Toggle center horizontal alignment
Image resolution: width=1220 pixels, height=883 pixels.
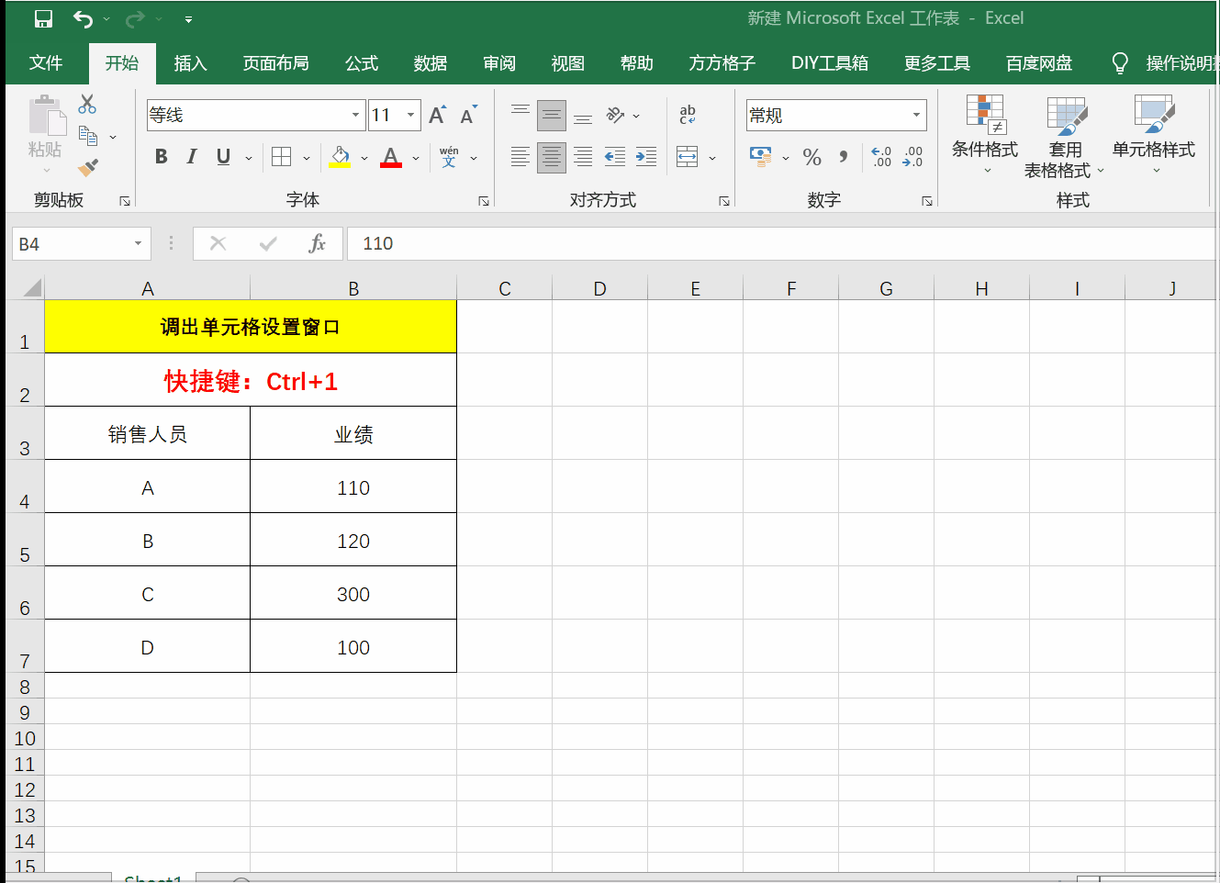click(551, 157)
